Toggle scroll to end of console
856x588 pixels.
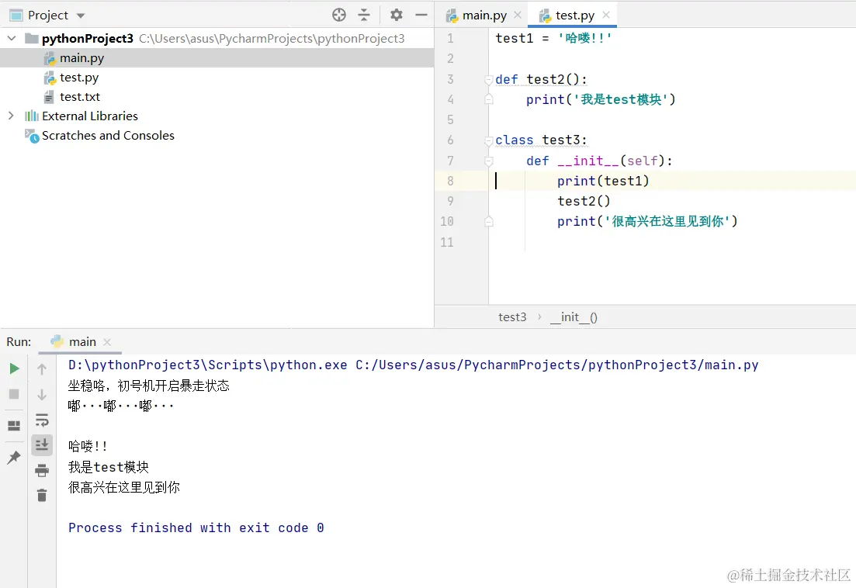[x=41, y=445]
